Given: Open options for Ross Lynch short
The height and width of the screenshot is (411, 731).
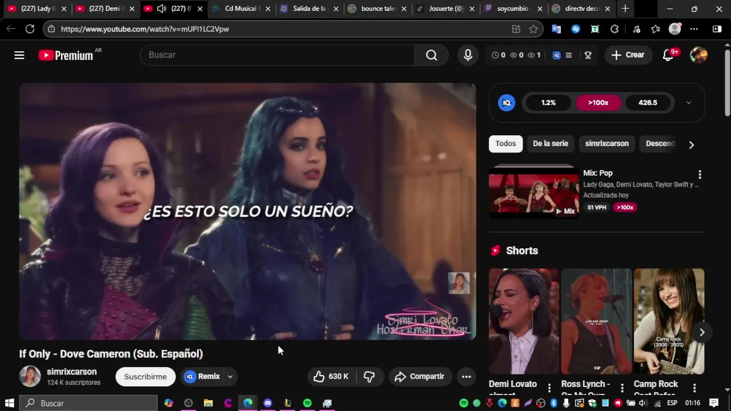Looking at the screenshot, I should pyautogui.click(x=622, y=388).
